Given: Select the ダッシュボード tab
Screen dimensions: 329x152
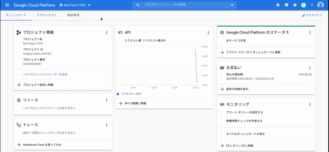Looking at the screenshot, I should pos(16,15).
